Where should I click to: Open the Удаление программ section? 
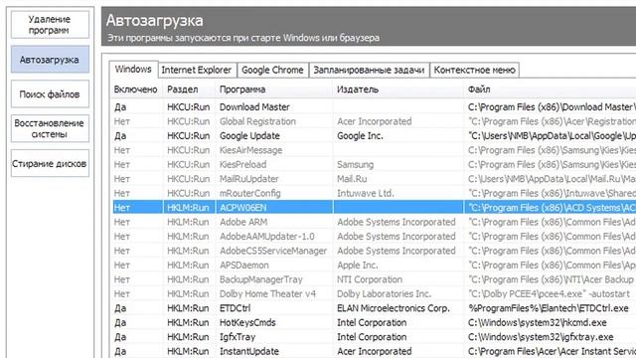50,25
